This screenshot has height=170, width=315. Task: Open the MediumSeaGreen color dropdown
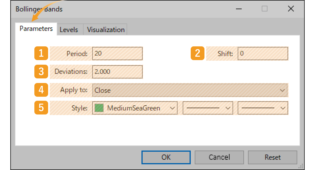pyautogui.click(x=135, y=108)
